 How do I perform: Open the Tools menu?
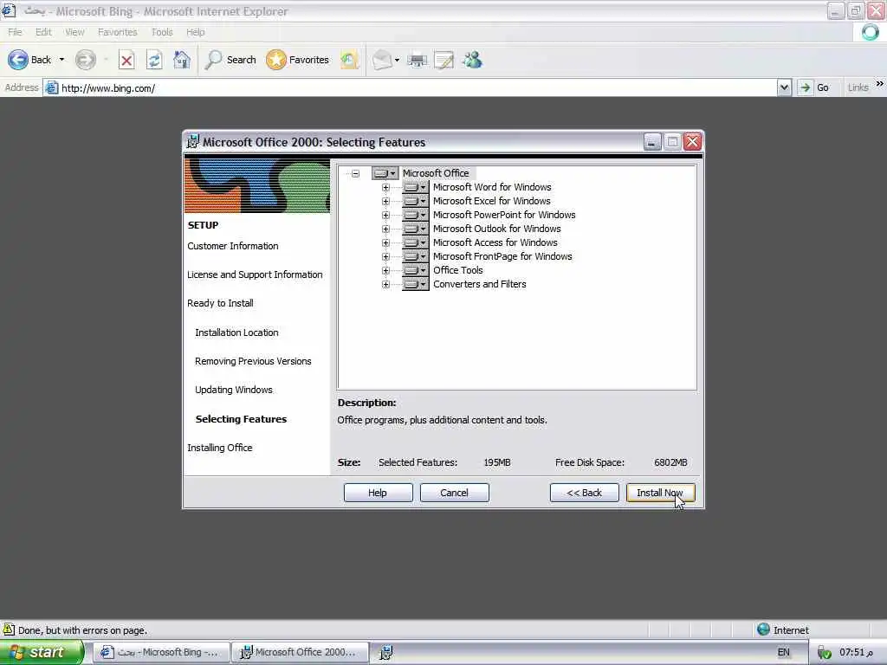pos(162,32)
